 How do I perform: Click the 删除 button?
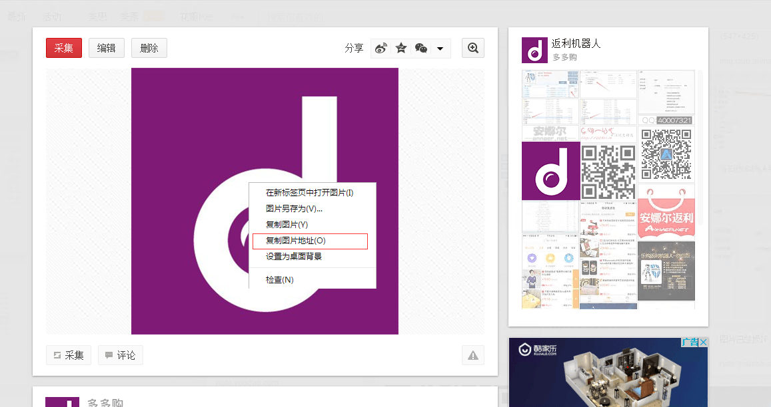149,48
